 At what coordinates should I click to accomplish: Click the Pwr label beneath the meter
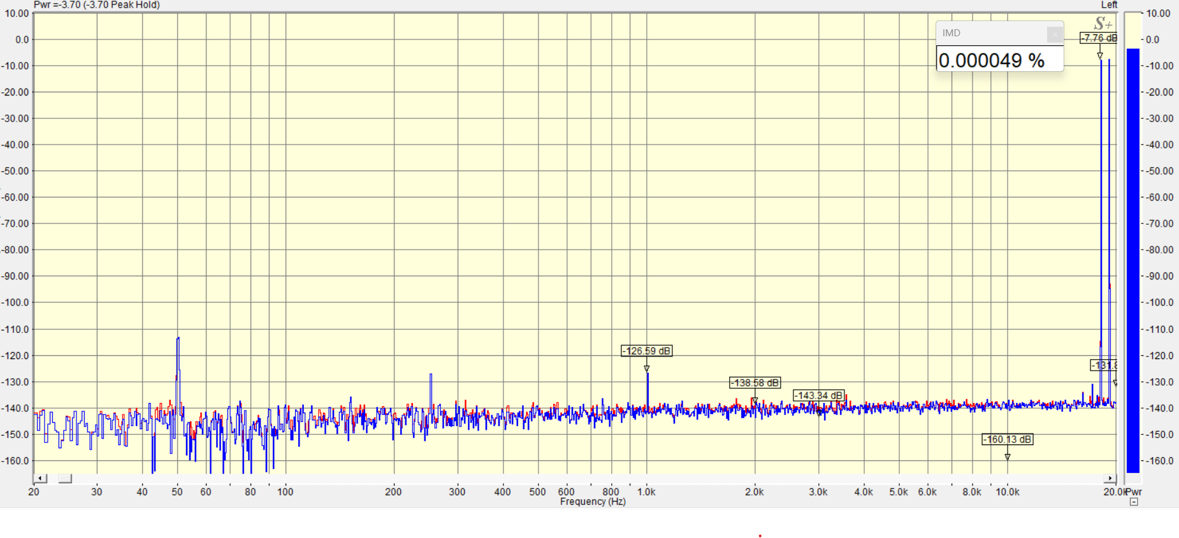(x=1134, y=492)
